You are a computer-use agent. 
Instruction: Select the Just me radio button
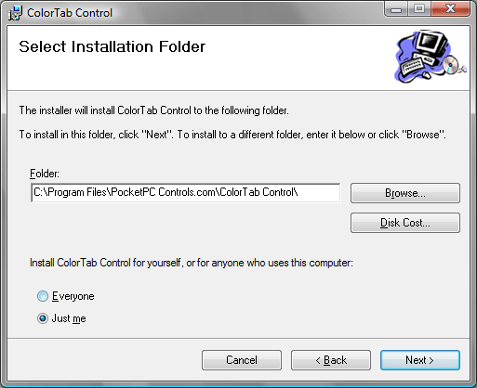(43, 318)
